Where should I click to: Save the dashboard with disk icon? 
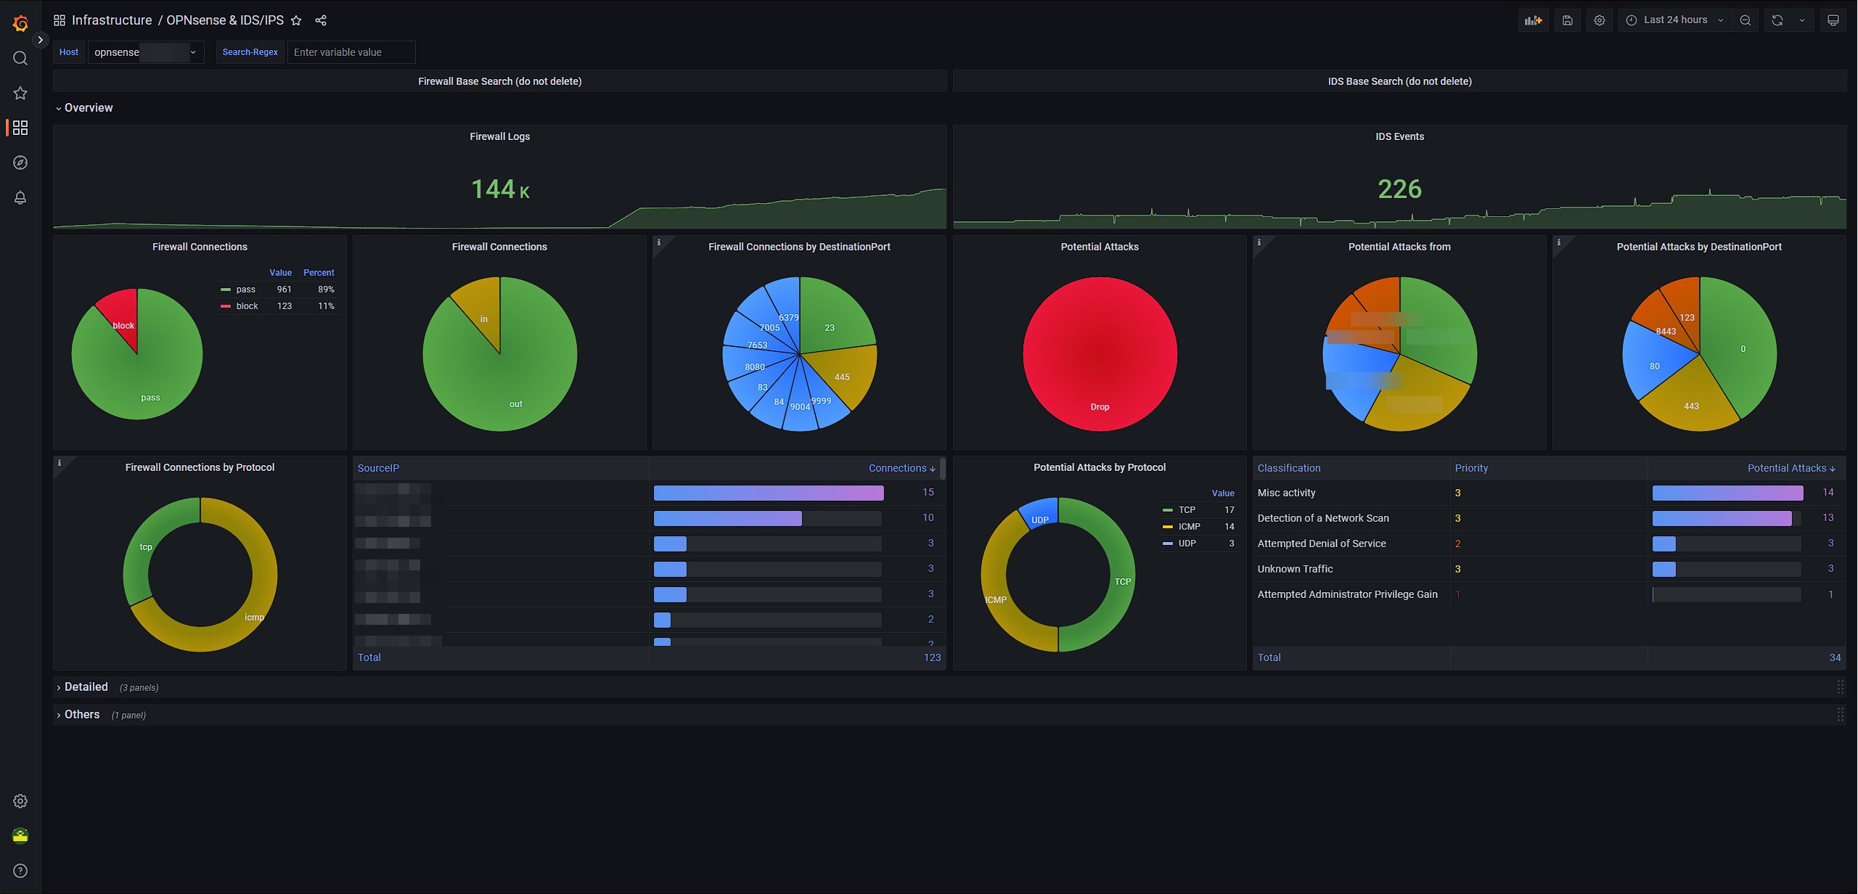1568,20
